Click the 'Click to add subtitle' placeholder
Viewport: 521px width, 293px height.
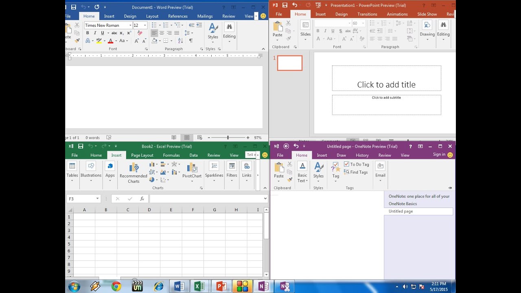pos(386,105)
